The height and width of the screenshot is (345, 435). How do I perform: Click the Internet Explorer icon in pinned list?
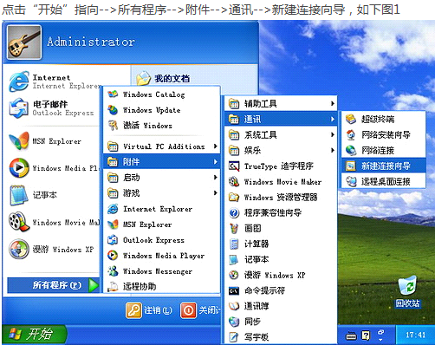[19, 81]
